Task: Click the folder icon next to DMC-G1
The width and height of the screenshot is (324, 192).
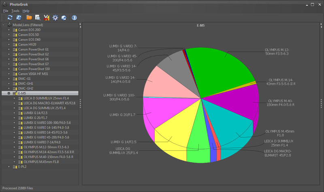Action: tap(15, 79)
